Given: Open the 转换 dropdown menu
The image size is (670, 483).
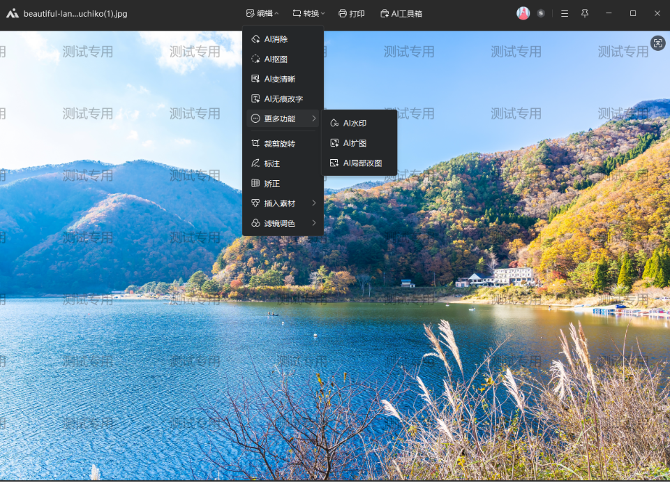Looking at the screenshot, I should coord(308,13).
